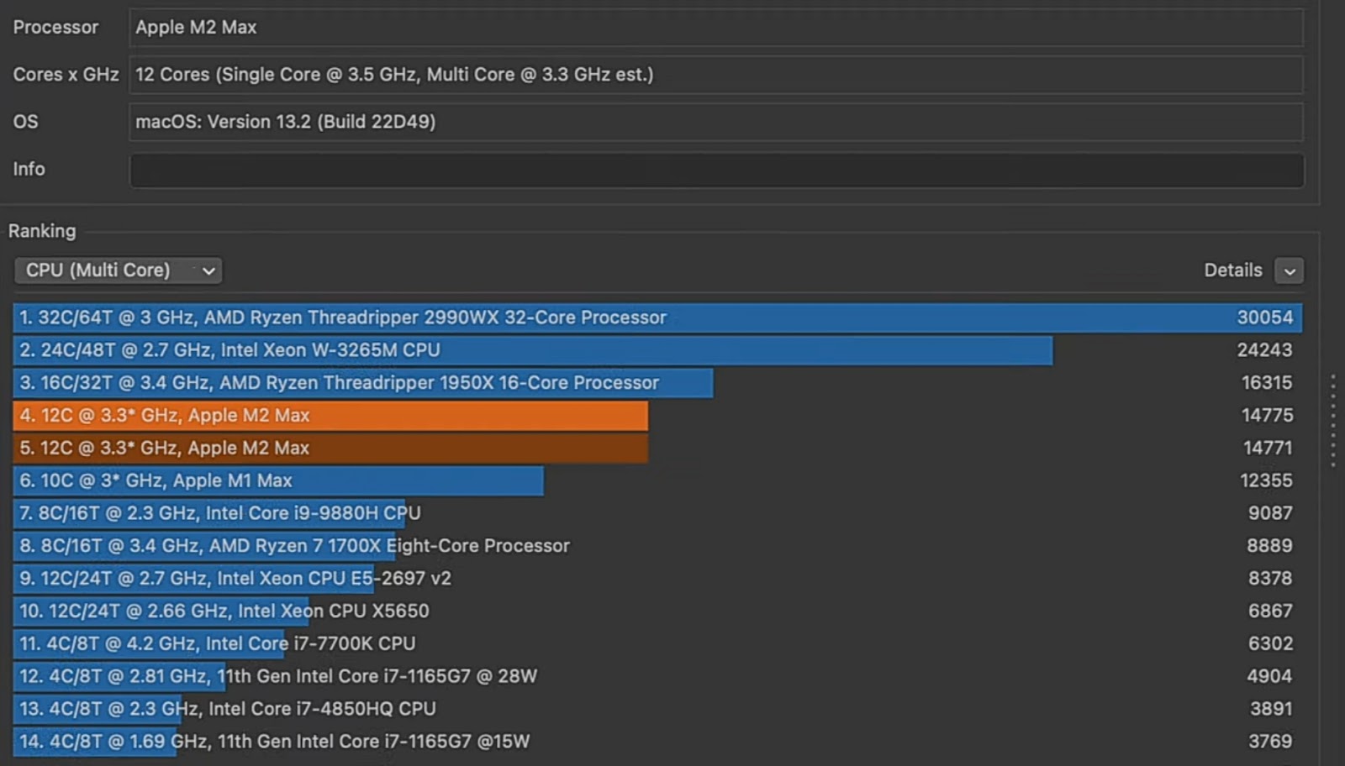Click the Ranking section heading

coord(42,231)
